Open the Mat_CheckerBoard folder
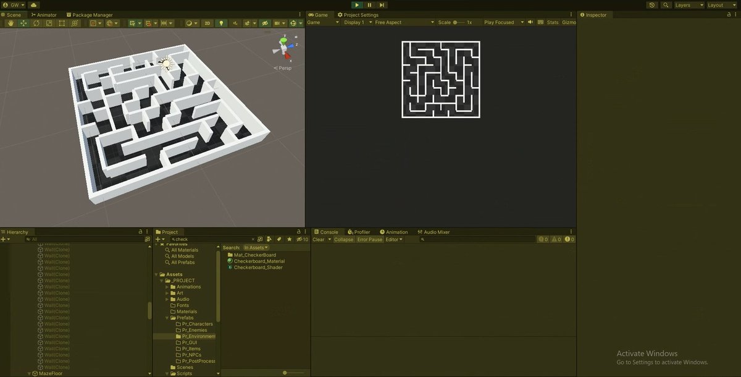 click(252, 255)
